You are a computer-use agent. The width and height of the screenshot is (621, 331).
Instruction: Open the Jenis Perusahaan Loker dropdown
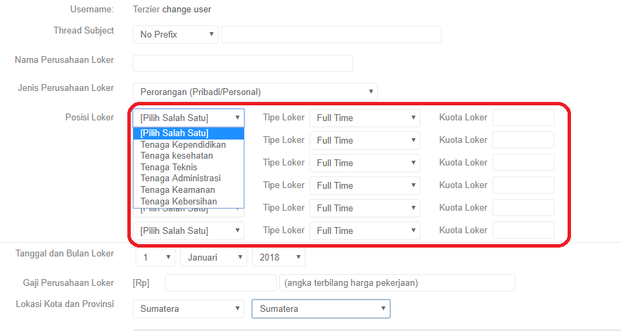point(255,92)
